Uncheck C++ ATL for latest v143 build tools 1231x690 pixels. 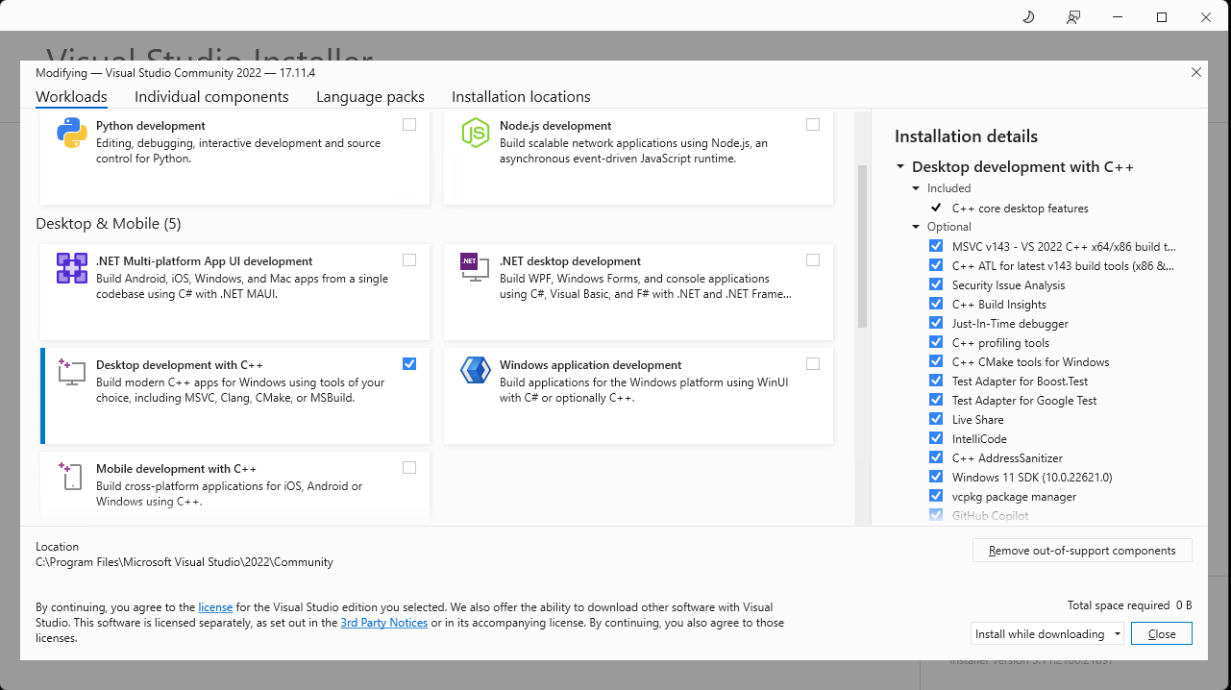936,265
